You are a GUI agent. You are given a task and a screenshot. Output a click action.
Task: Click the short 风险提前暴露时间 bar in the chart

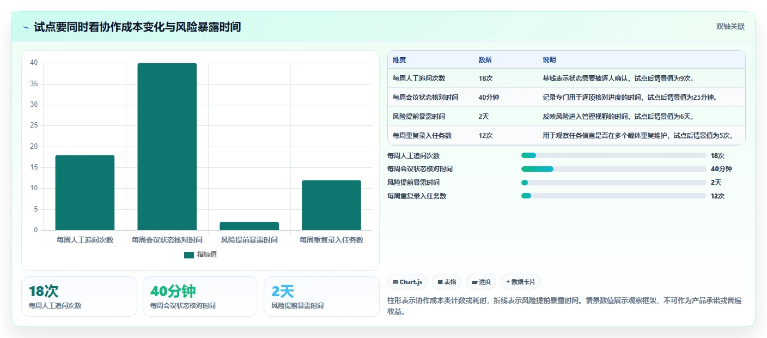pyautogui.click(x=249, y=226)
